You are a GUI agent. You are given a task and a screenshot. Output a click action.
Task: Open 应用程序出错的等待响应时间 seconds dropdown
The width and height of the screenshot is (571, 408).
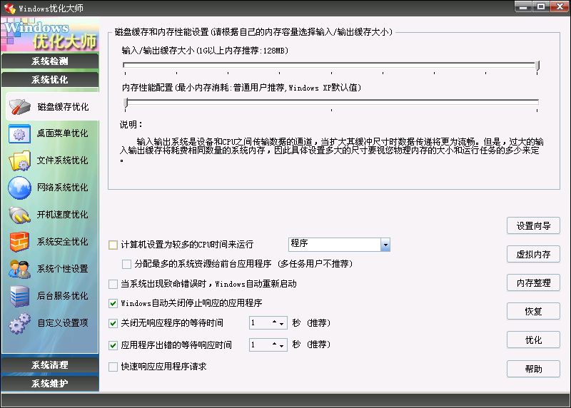[281, 345]
